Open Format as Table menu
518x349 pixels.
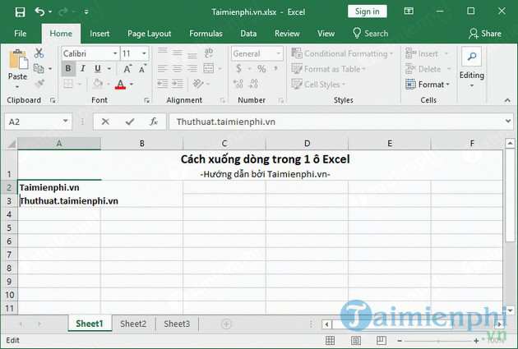click(328, 69)
